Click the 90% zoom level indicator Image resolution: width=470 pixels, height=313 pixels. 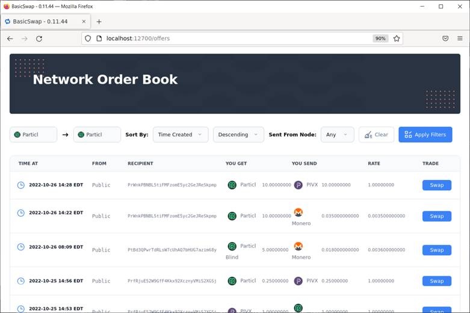(x=380, y=39)
